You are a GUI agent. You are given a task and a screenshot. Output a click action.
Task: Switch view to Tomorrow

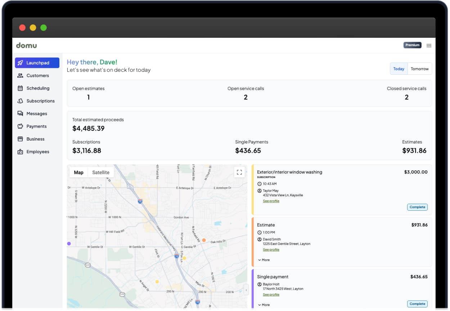tap(419, 69)
